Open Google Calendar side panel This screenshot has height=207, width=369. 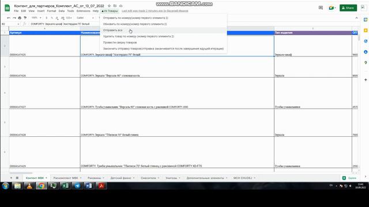[x=366, y=20]
